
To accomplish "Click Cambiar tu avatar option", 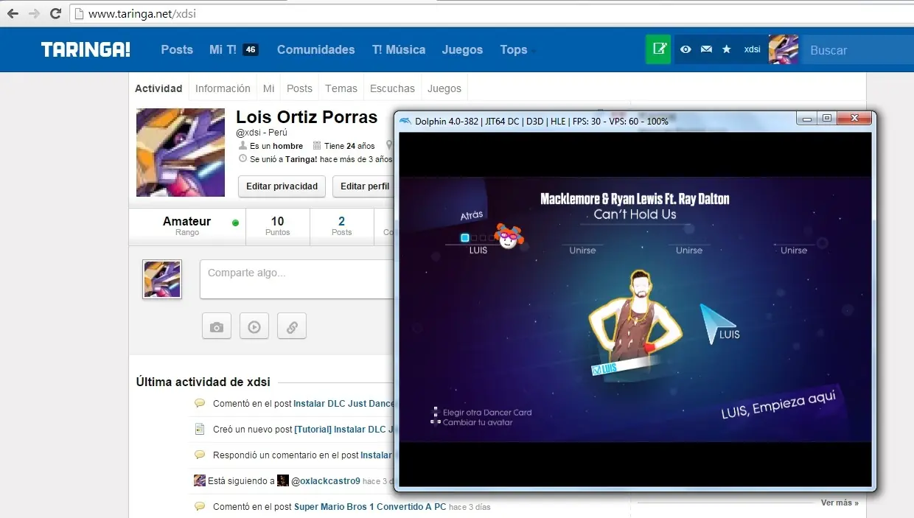I will pos(478,422).
